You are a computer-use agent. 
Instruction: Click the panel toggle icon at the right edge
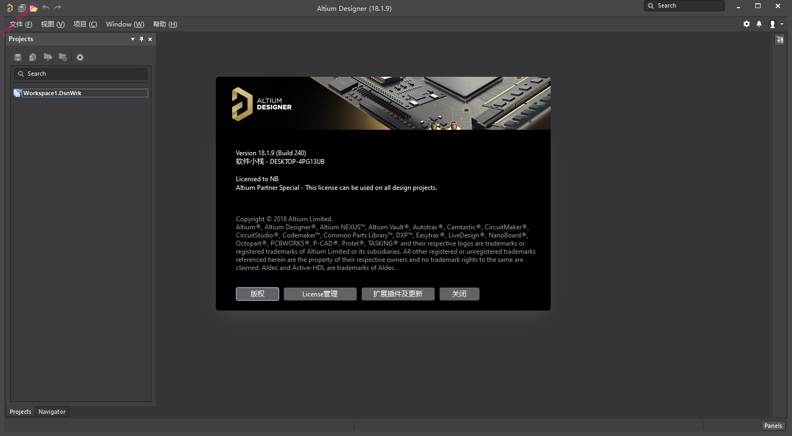780,40
